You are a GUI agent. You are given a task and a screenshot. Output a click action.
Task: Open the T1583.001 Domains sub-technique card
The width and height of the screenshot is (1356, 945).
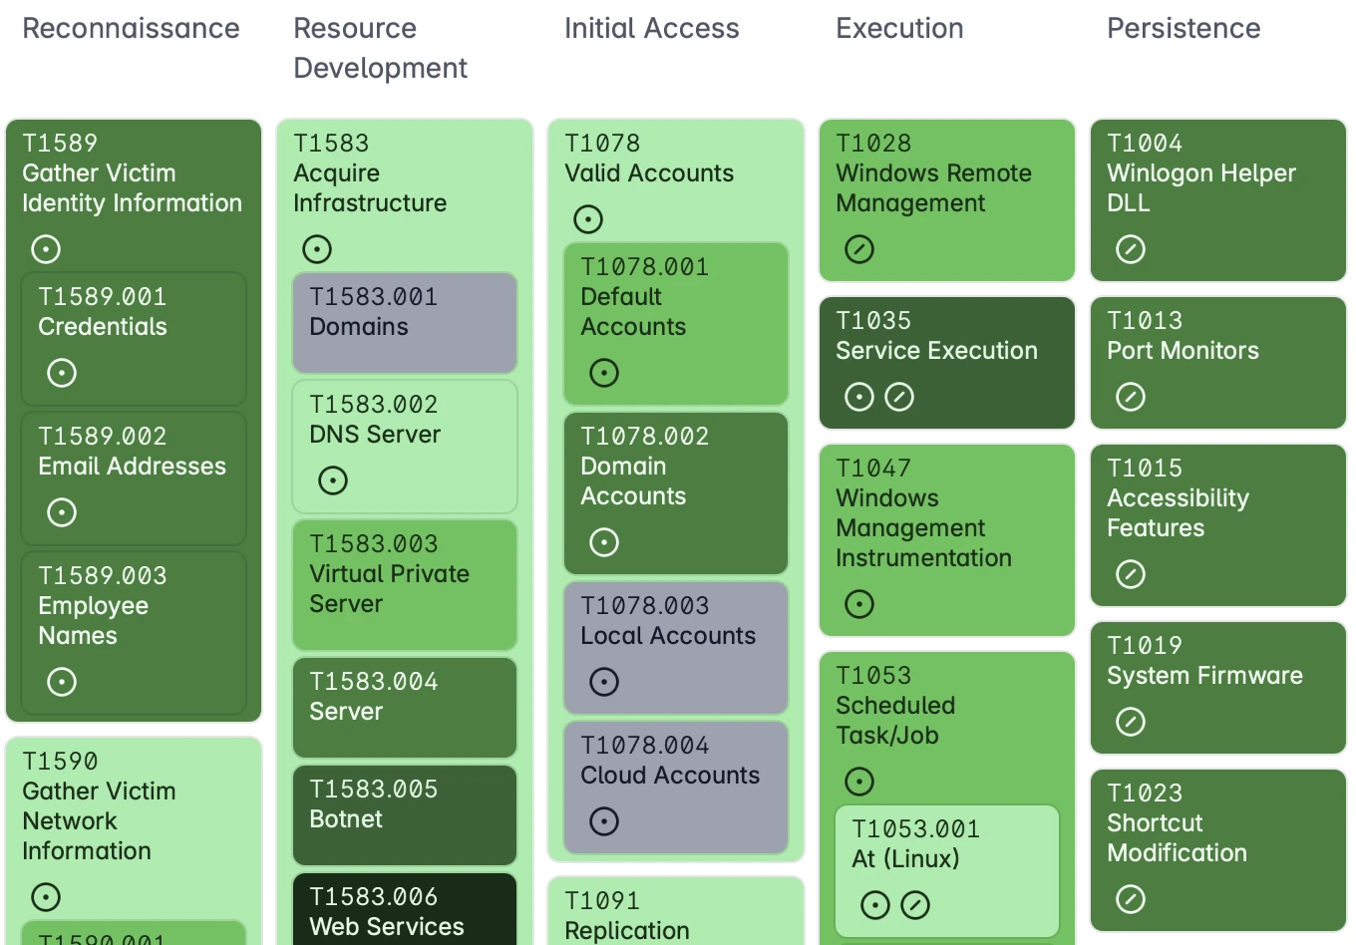coord(405,323)
